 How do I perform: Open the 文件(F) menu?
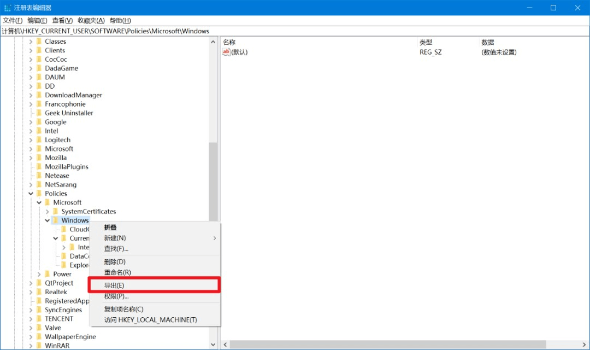tap(13, 20)
